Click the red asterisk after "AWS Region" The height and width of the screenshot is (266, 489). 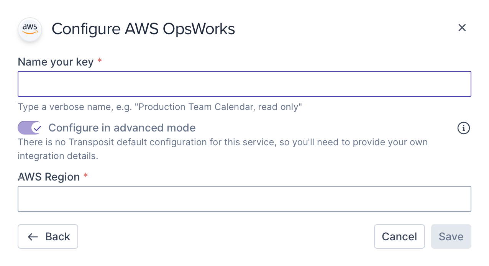[86, 176]
